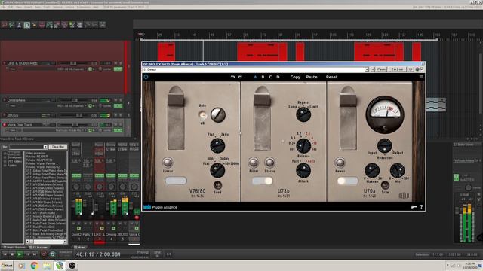Click the LIKE & SUBSCRIBE track volume fader
Screen dimensions: 483x271
[72, 63]
